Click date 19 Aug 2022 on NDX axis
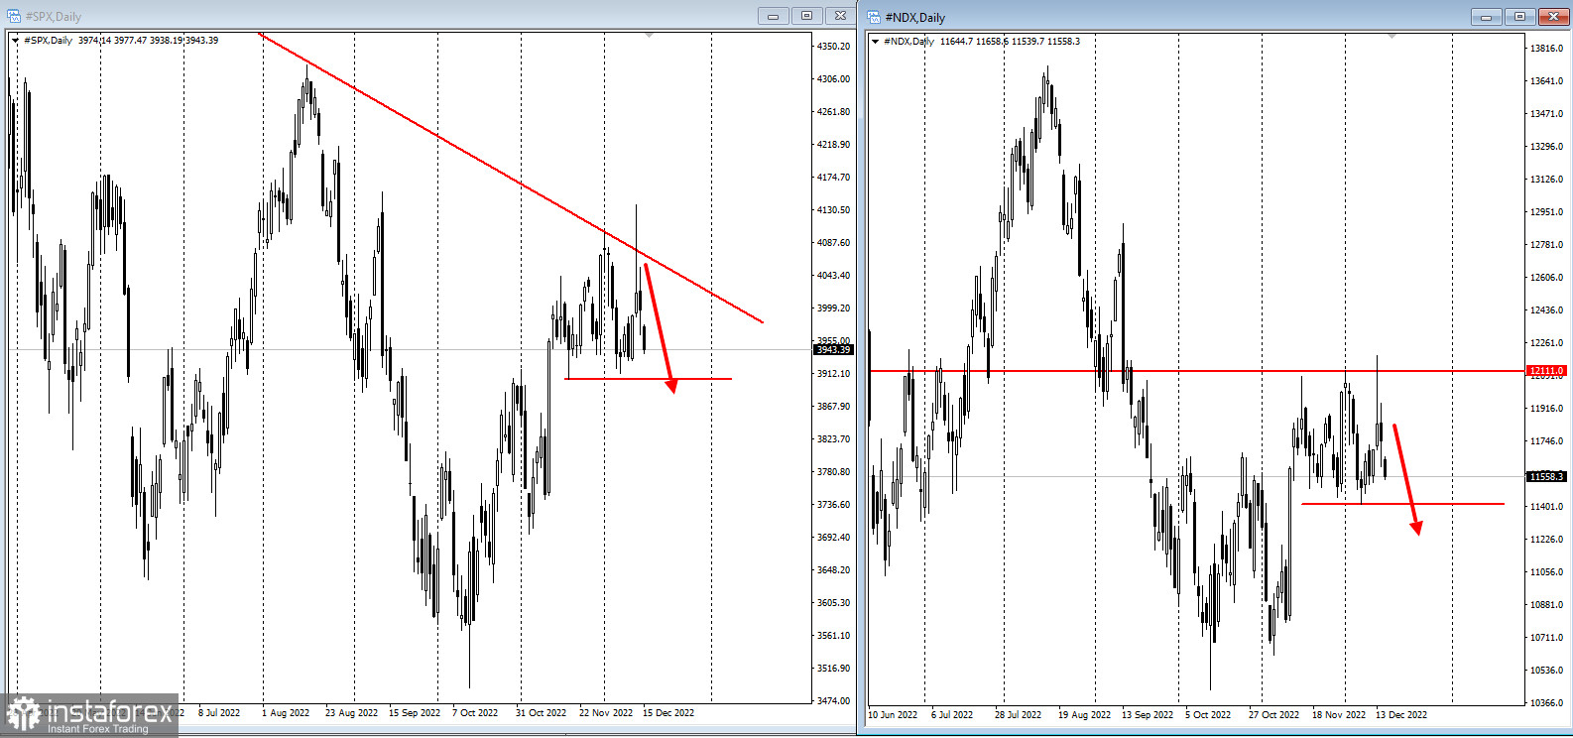This screenshot has height=738, width=1573. coord(1084,715)
